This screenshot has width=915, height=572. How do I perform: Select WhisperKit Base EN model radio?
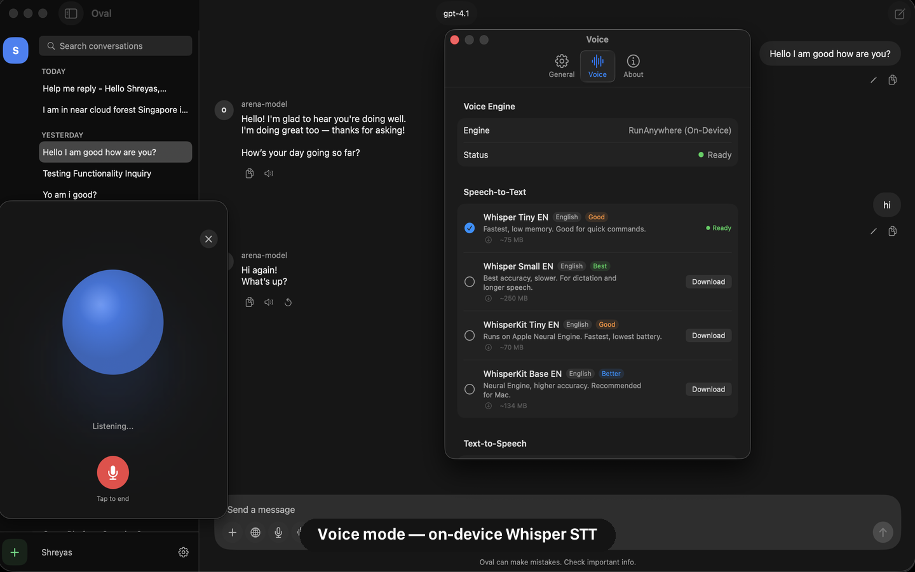tap(470, 390)
